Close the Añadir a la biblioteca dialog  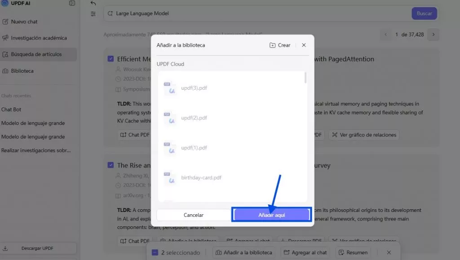(x=304, y=45)
